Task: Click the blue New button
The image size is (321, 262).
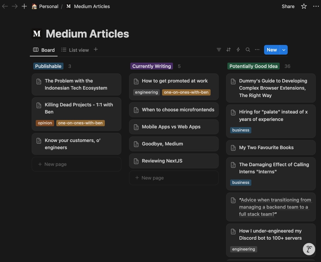Action: point(272,50)
